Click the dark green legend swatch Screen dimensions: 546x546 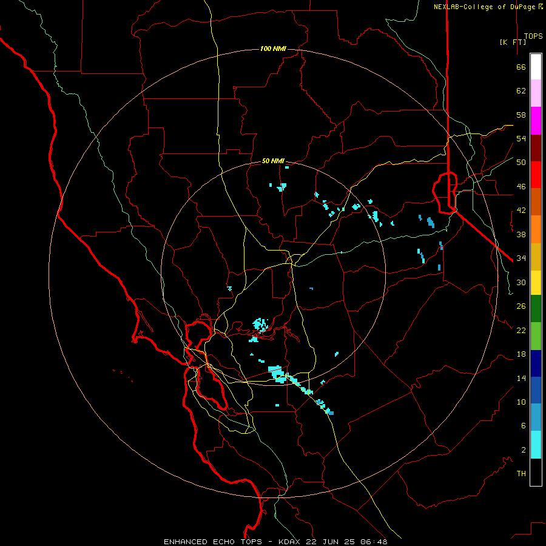536,309
